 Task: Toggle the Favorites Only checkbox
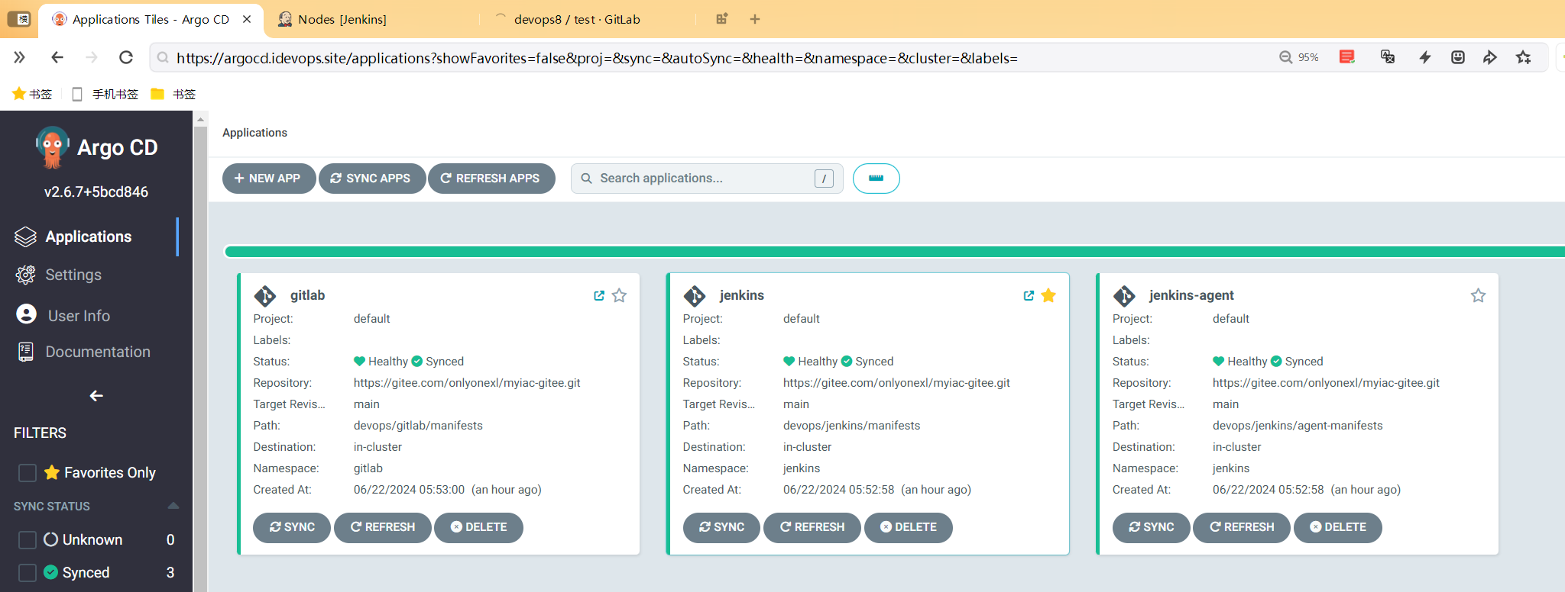pyautogui.click(x=28, y=473)
